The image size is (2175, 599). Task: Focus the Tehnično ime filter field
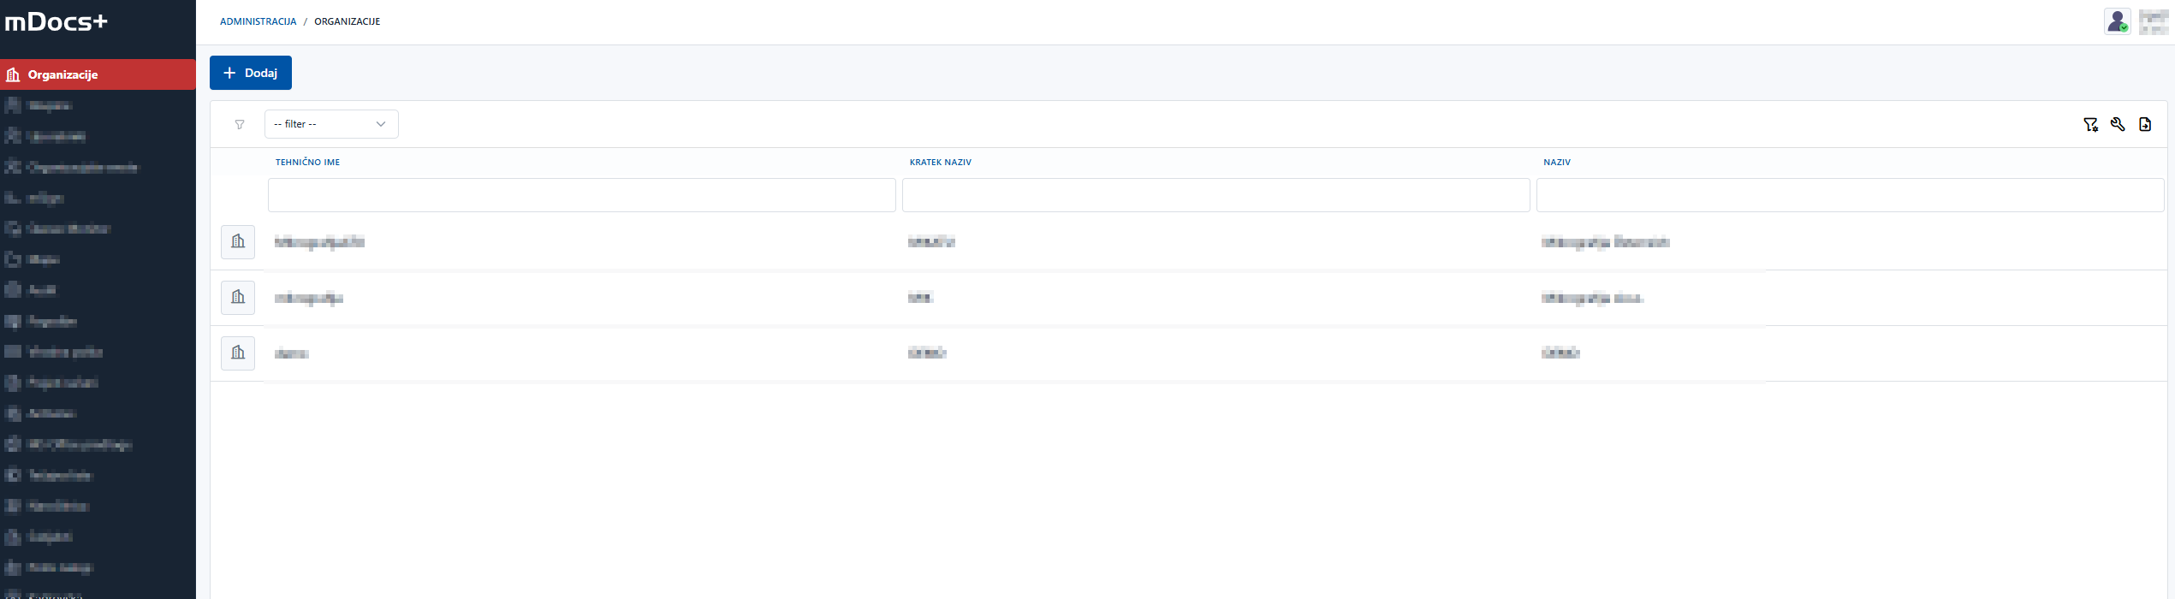pos(581,195)
